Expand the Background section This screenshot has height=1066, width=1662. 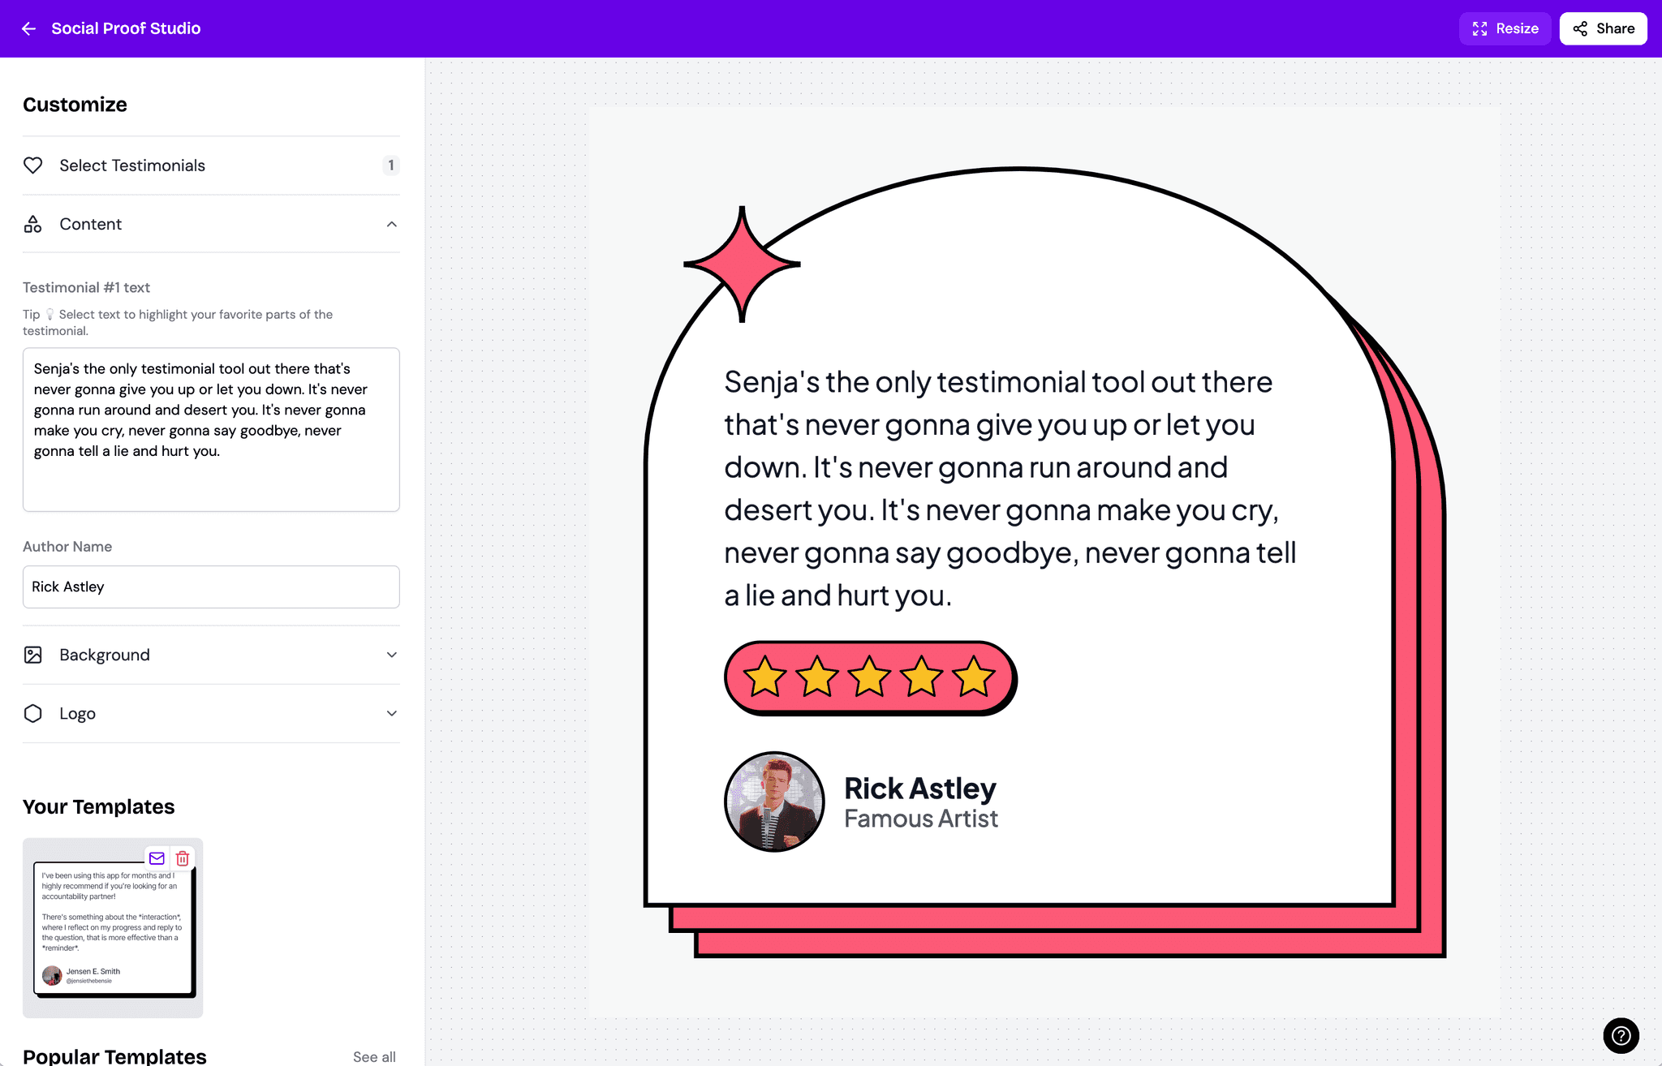pos(392,655)
